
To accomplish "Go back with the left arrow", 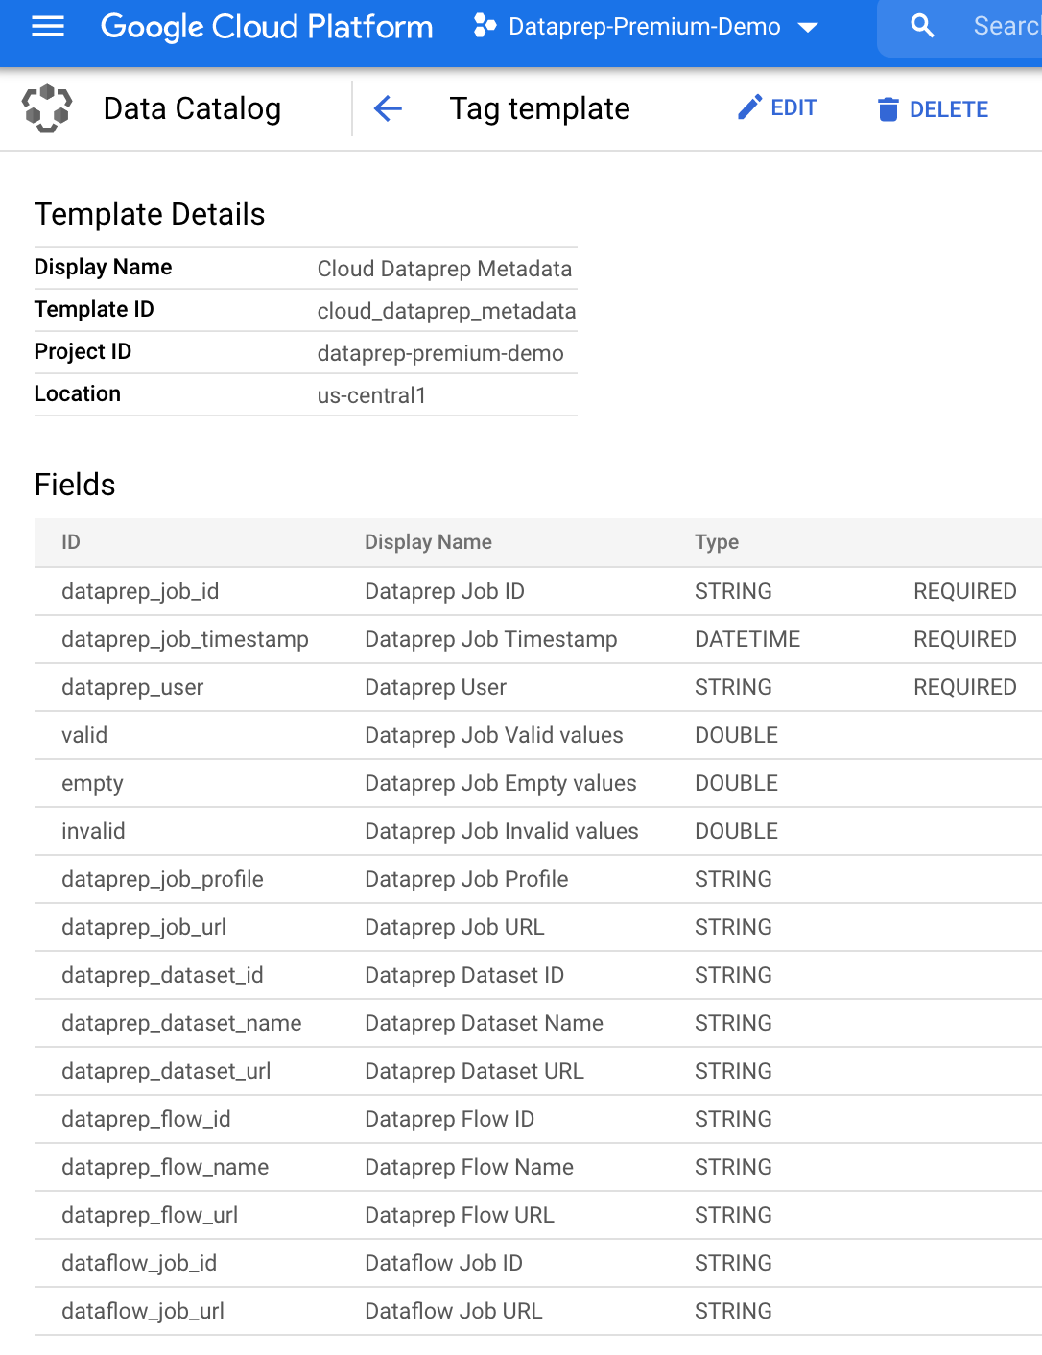I will click(x=388, y=108).
